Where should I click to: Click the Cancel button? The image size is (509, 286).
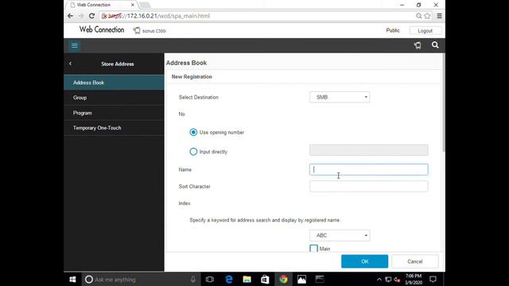(415, 261)
